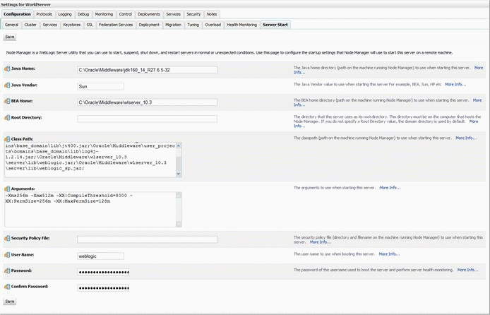The height and width of the screenshot is (315, 490).
Task: Click the bottom Save button
Action: click(x=10, y=302)
